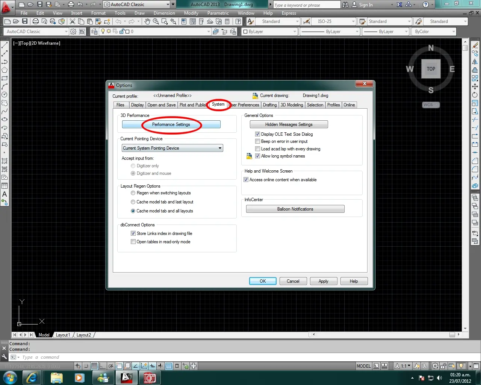This screenshot has height=385, width=481.
Task: Click OK in Options dialog
Action: click(x=263, y=281)
